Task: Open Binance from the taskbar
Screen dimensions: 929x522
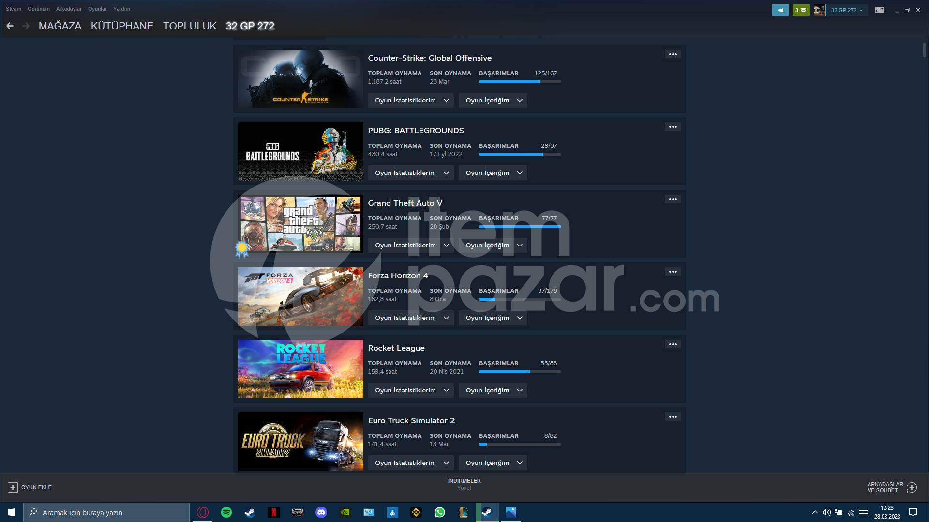Action: click(x=416, y=512)
